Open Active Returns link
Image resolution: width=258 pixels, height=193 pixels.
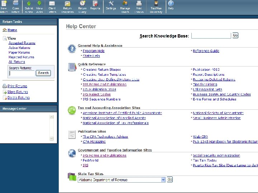pos(19,48)
